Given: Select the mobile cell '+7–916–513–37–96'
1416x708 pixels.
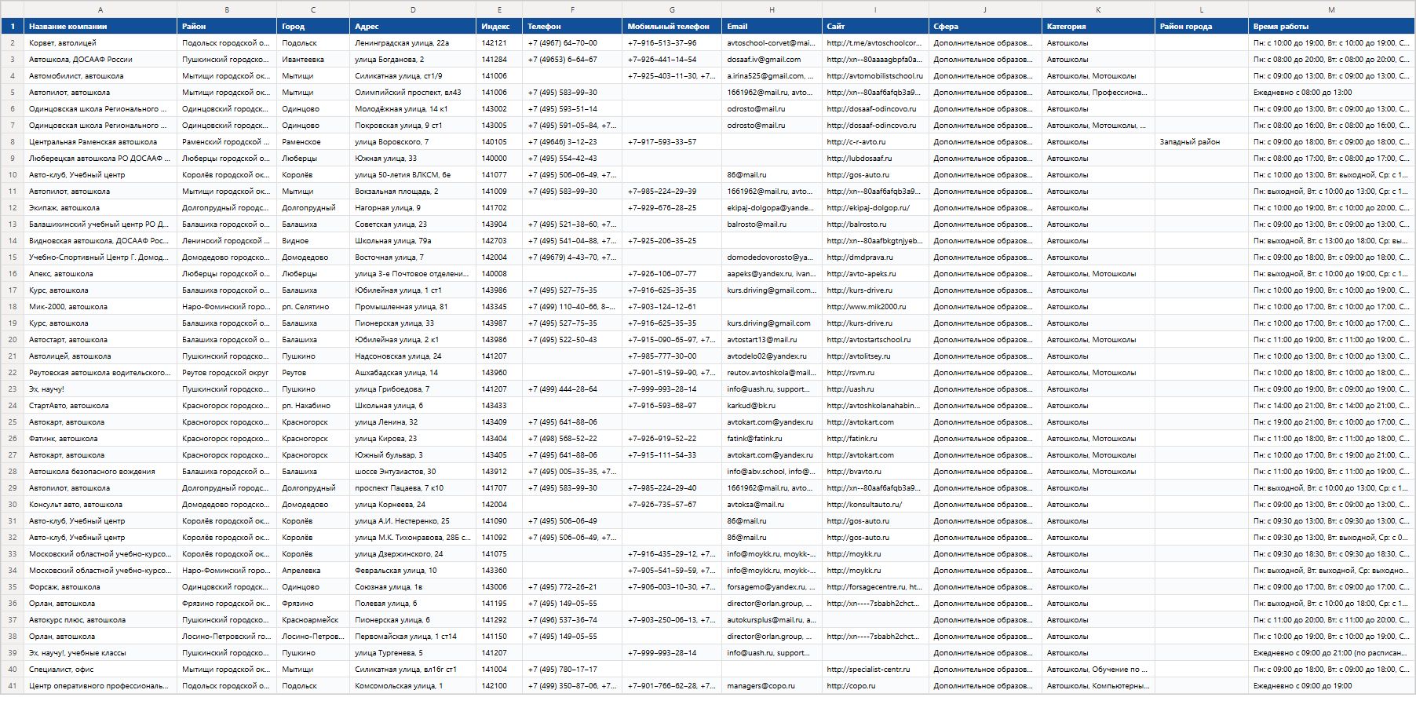Looking at the screenshot, I should pyautogui.click(x=672, y=42).
